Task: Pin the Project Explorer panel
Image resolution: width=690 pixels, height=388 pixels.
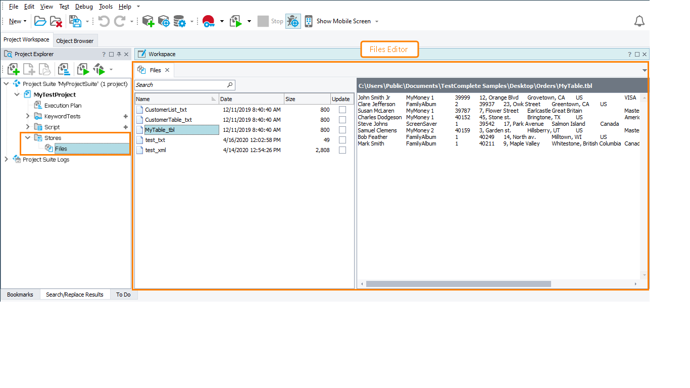Action: tap(119, 54)
